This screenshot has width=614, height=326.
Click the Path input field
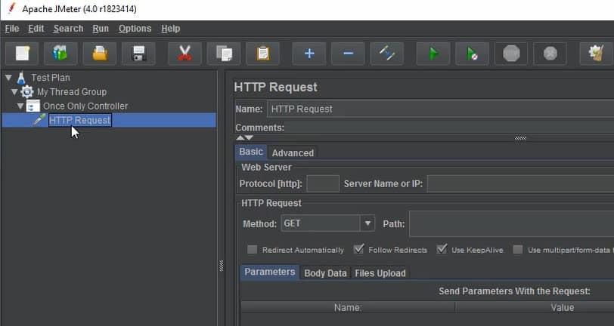click(x=511, y=223)
